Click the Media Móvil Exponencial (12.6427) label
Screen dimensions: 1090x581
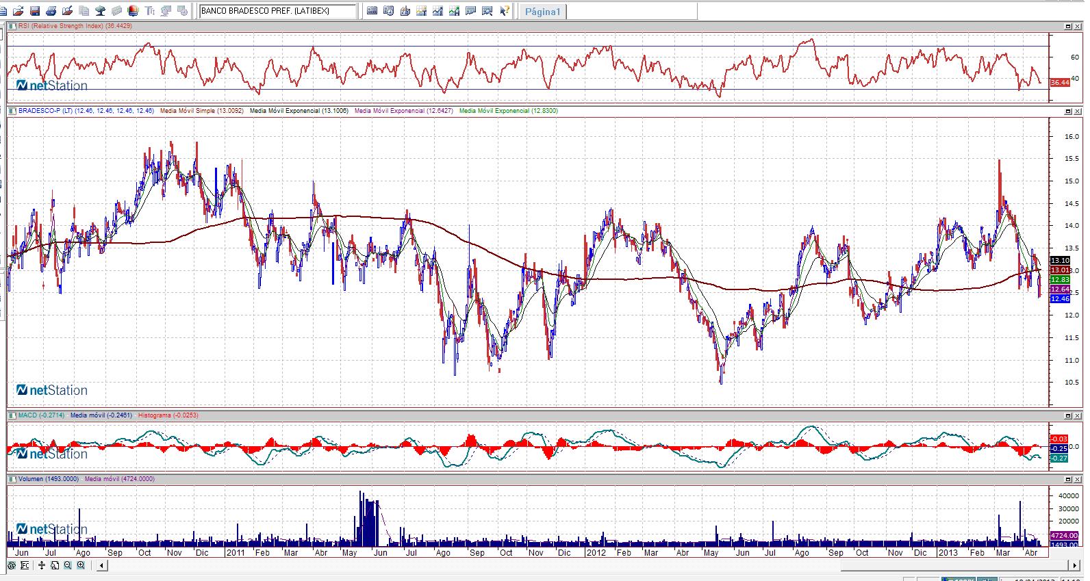[404, 110]
